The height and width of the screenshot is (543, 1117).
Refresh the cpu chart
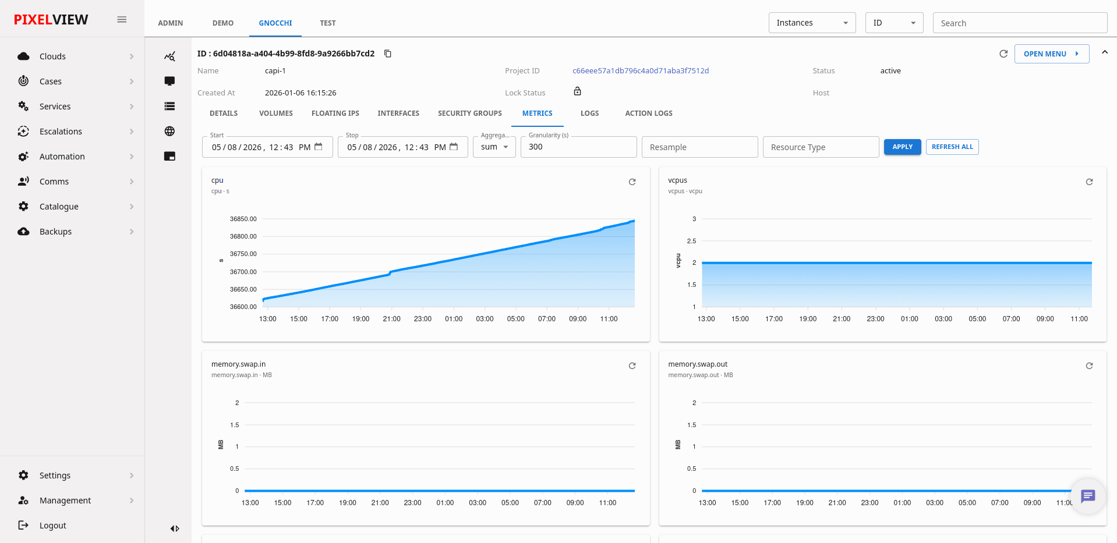(x=632, y=182)
